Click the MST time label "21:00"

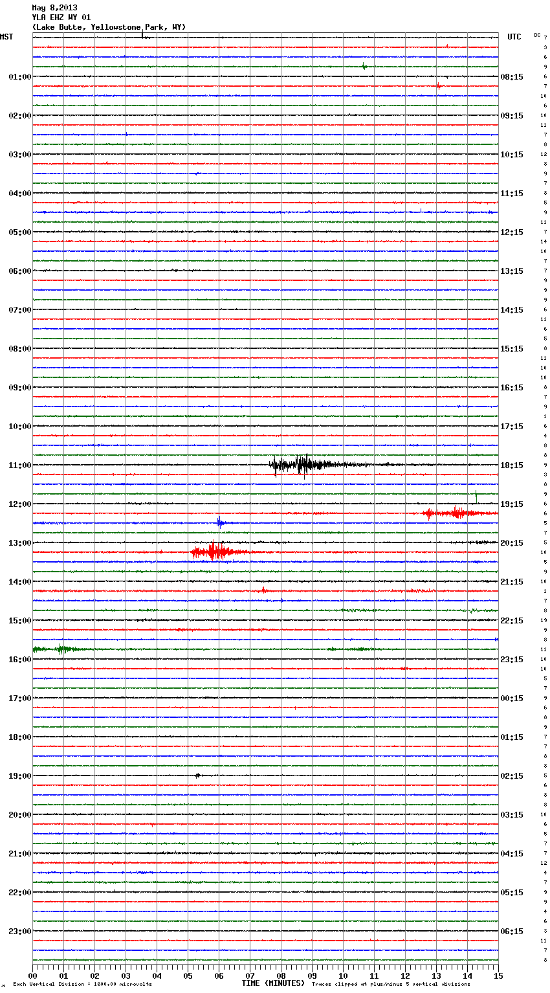[20, 854]
